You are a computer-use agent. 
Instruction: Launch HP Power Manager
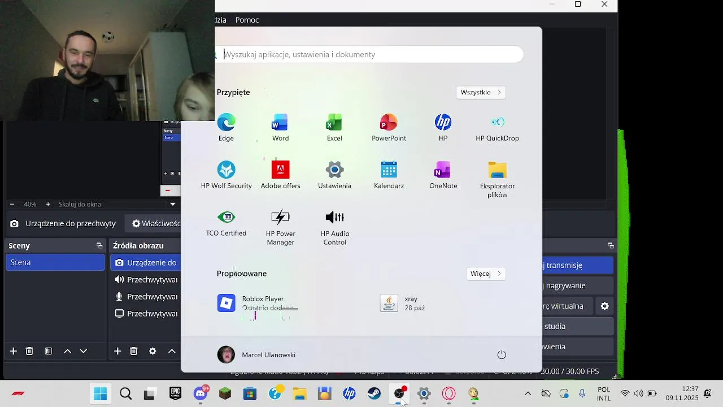pyautogui.click(x=280, y=227)
